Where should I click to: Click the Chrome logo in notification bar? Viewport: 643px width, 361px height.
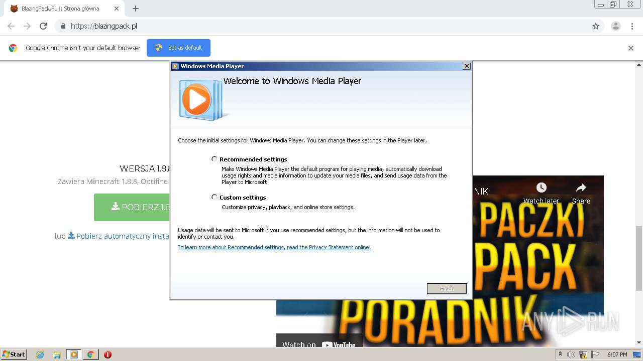click(13, 48)
